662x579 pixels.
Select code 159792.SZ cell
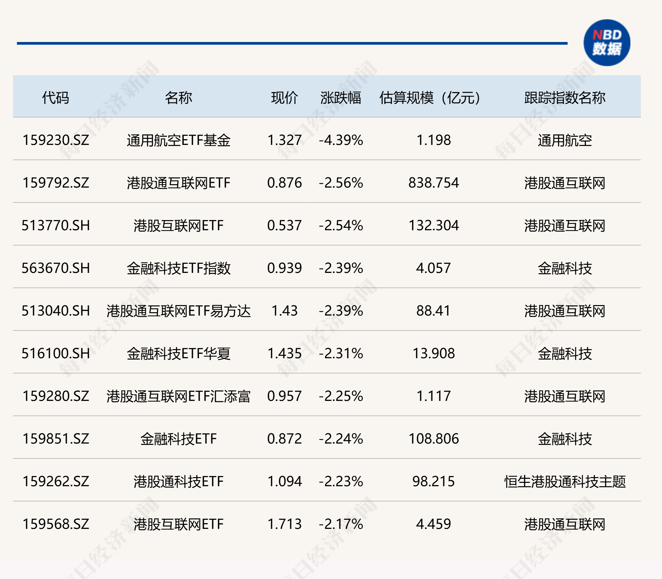tap(56, 183)
